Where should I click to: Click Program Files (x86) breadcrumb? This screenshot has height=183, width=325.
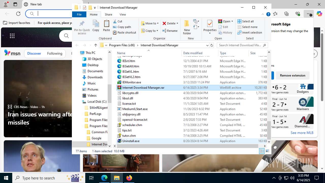tap(122, 45)
